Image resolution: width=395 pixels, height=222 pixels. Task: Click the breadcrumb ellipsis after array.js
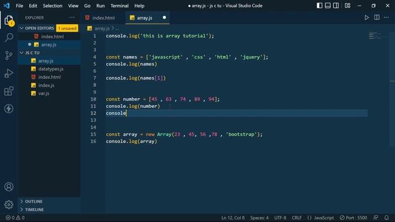click(x=117, y=28)
